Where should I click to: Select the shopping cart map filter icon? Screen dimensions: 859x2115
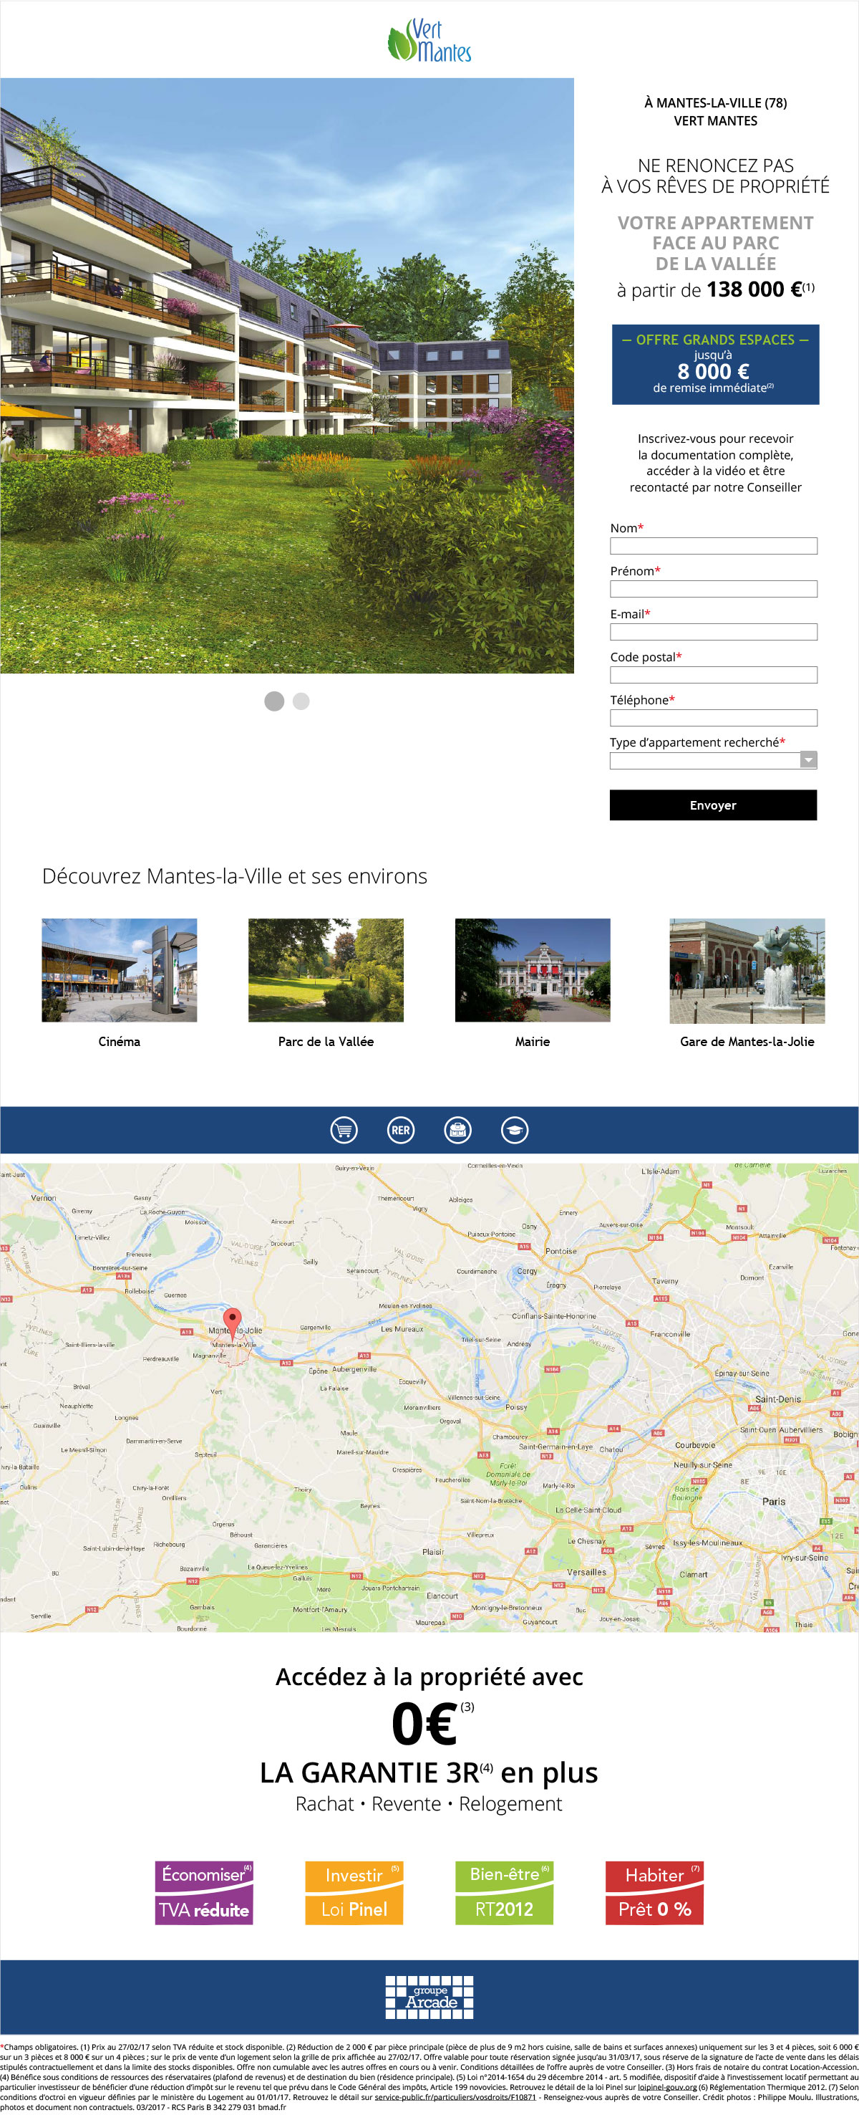point(344,1130)
